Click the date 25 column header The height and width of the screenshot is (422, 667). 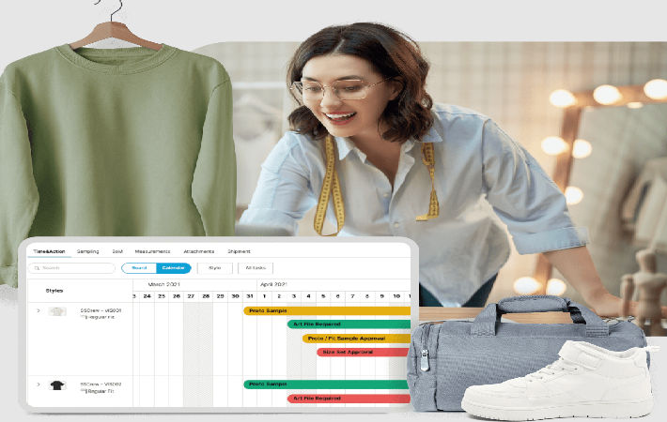point(162,296)
